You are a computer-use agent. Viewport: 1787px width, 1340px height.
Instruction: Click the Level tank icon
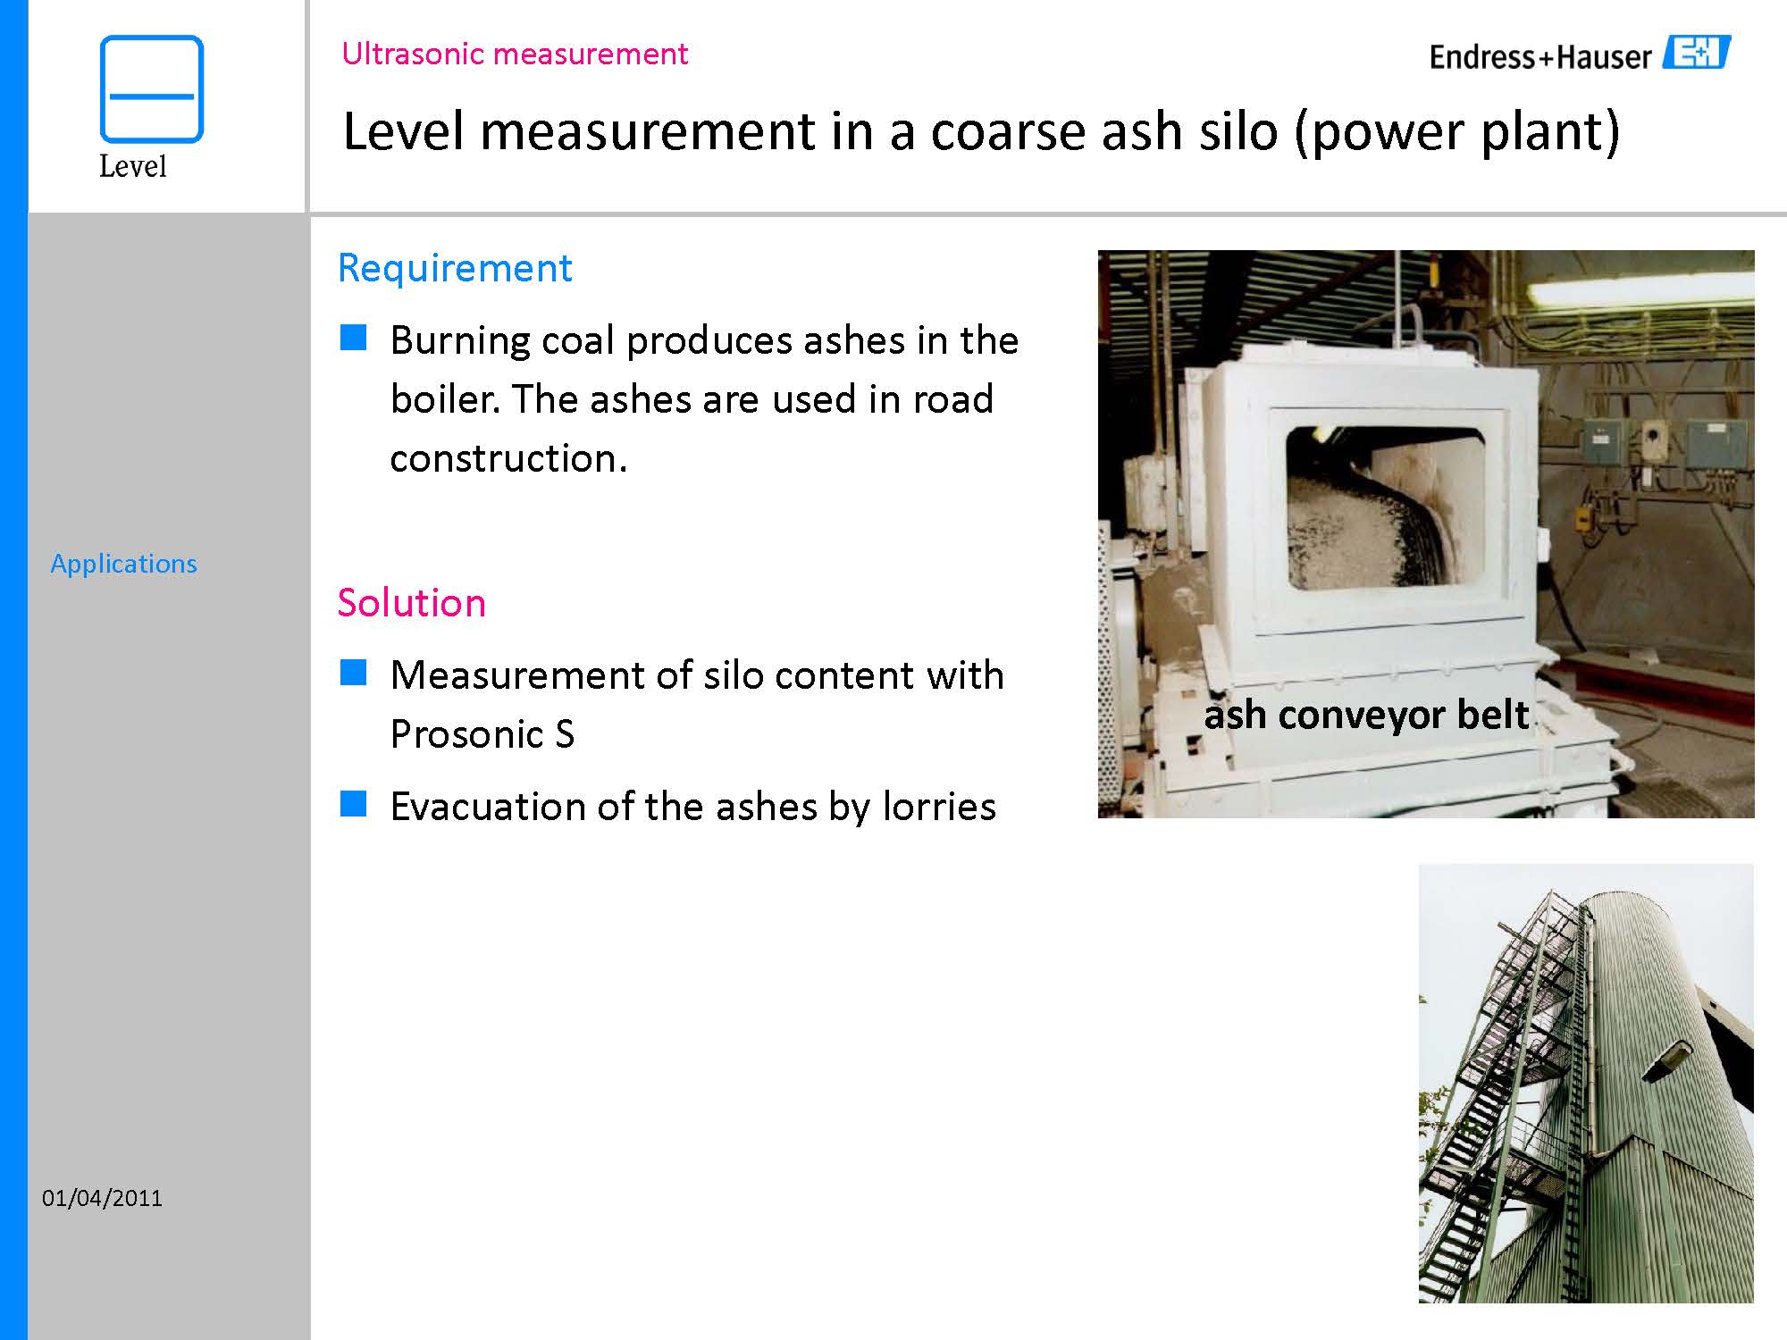click(151, 88)
